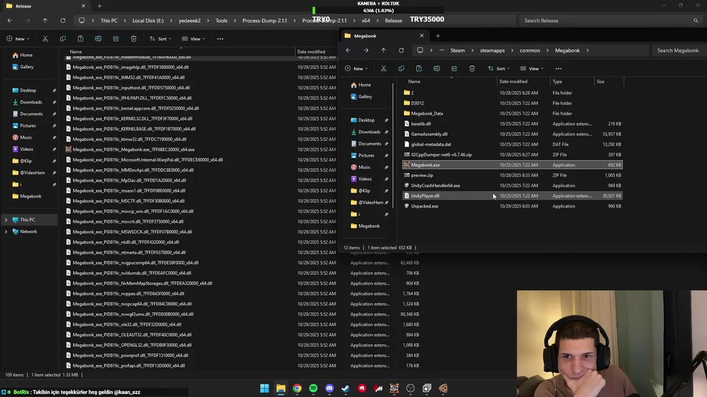Rename selected item in Release window
Screen dimensions: 707x397
coord(98,39)
